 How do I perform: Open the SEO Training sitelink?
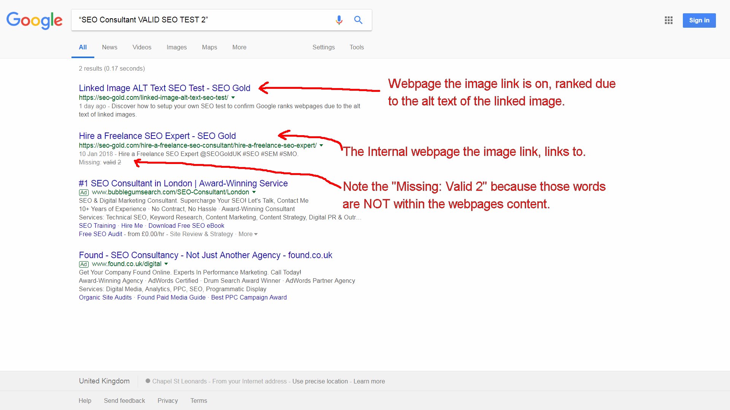(97, 225)
